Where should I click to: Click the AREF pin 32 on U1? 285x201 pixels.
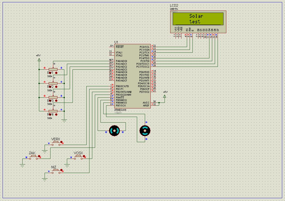click(154, 104)
